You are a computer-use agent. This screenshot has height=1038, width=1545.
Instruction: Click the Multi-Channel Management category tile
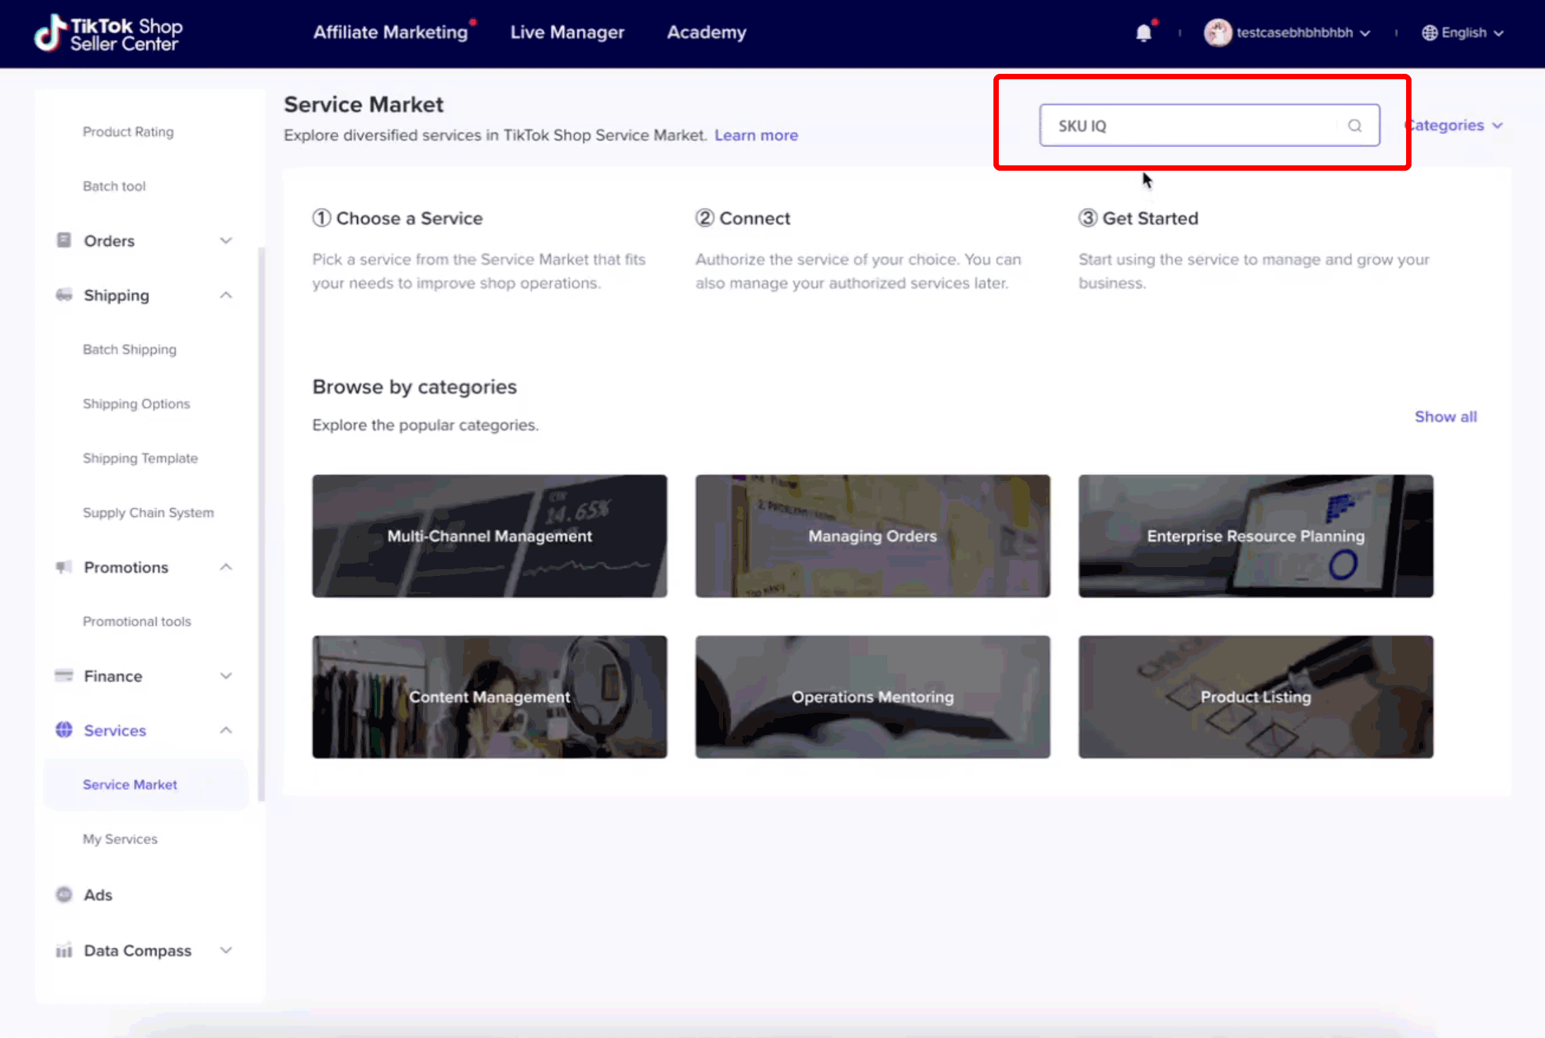(489, 535)
